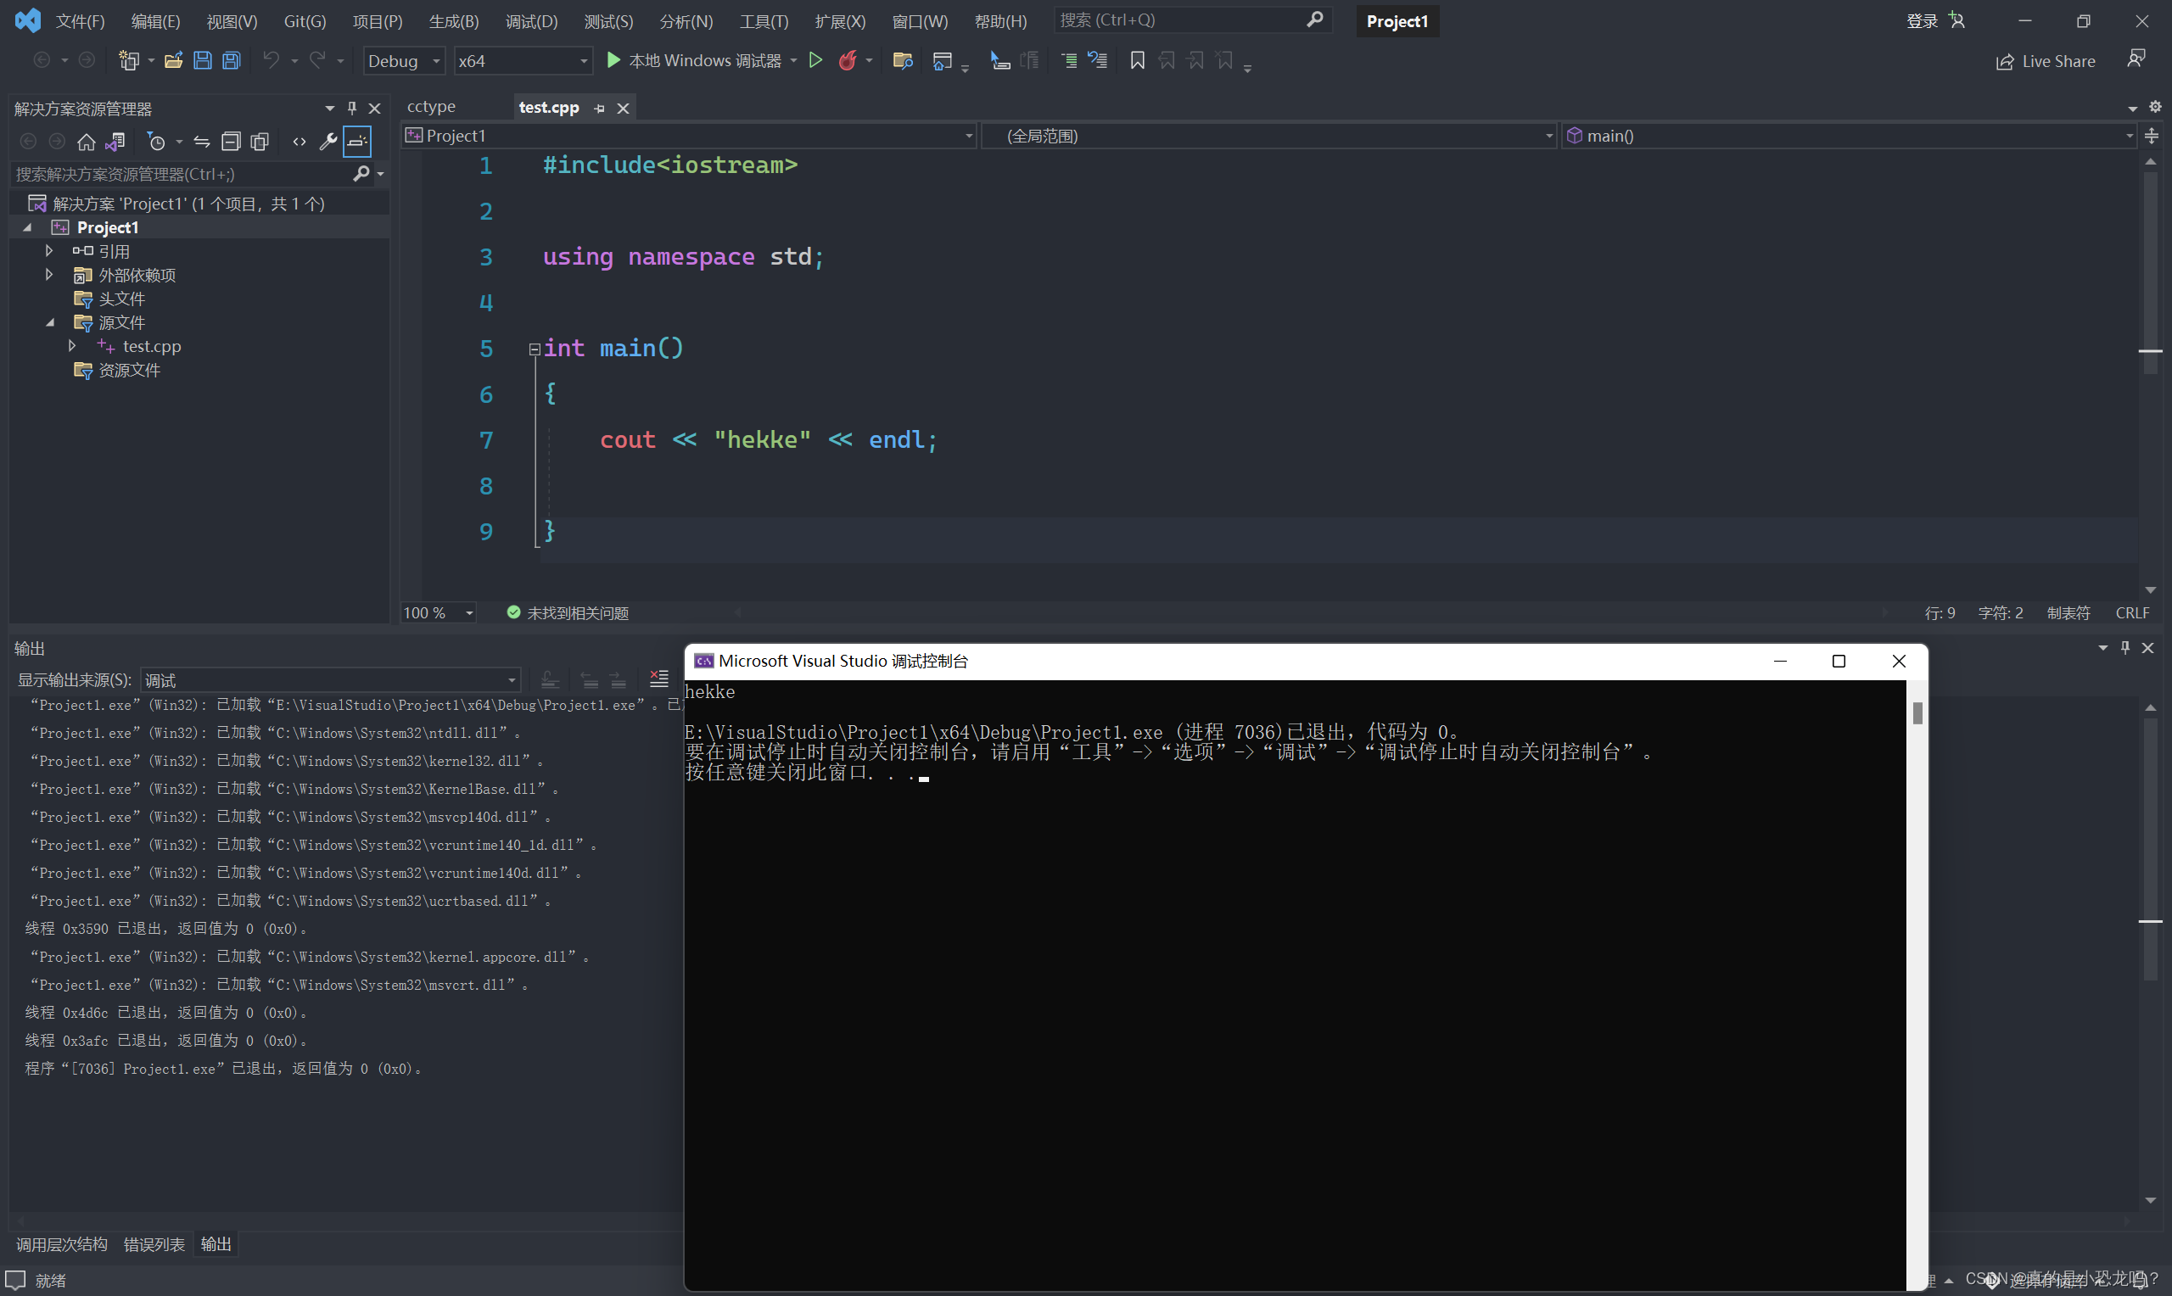
Task: Click the console window vertical scrollbar thumb
Action: pos(1917,713)
